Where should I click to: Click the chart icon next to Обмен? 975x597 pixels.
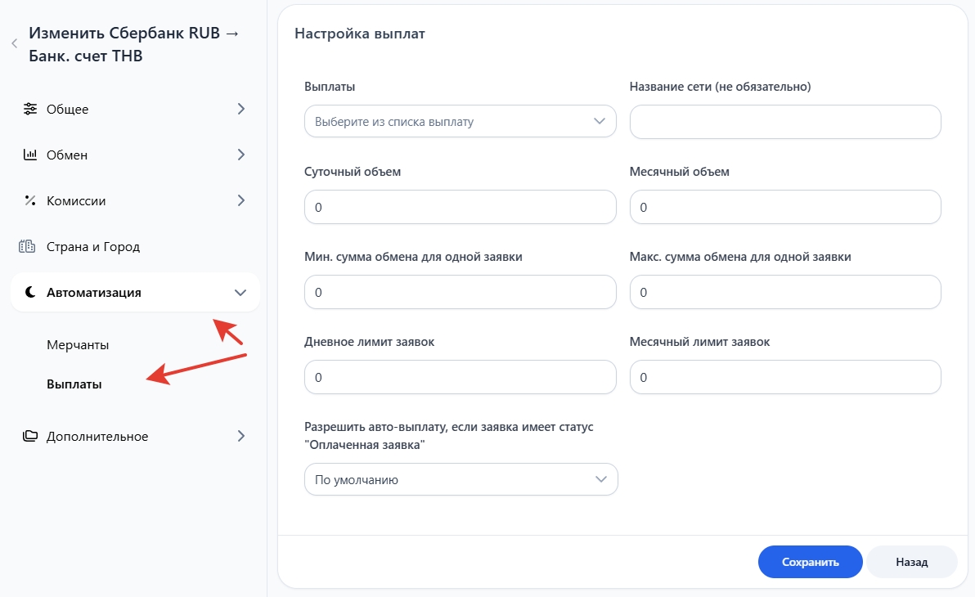[x=30, y=155]
